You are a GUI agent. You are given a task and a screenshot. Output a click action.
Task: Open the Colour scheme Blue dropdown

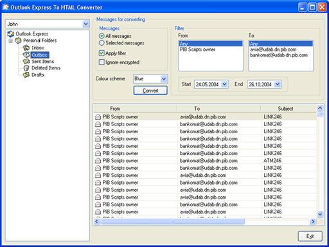(164, 78)
